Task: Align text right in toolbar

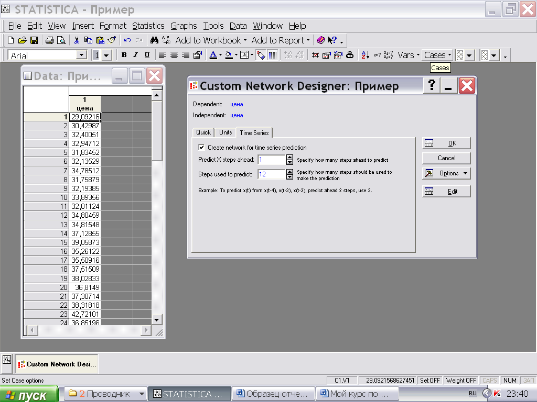Action: [x=186, y=55]
